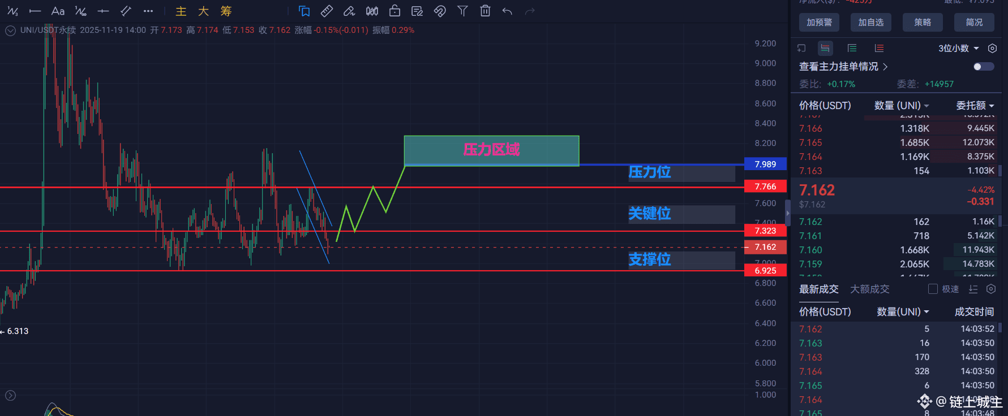Screen dimensions: 1008x416
Task: Click the 支撑位 text label
Action: click(x=650, y=259)
